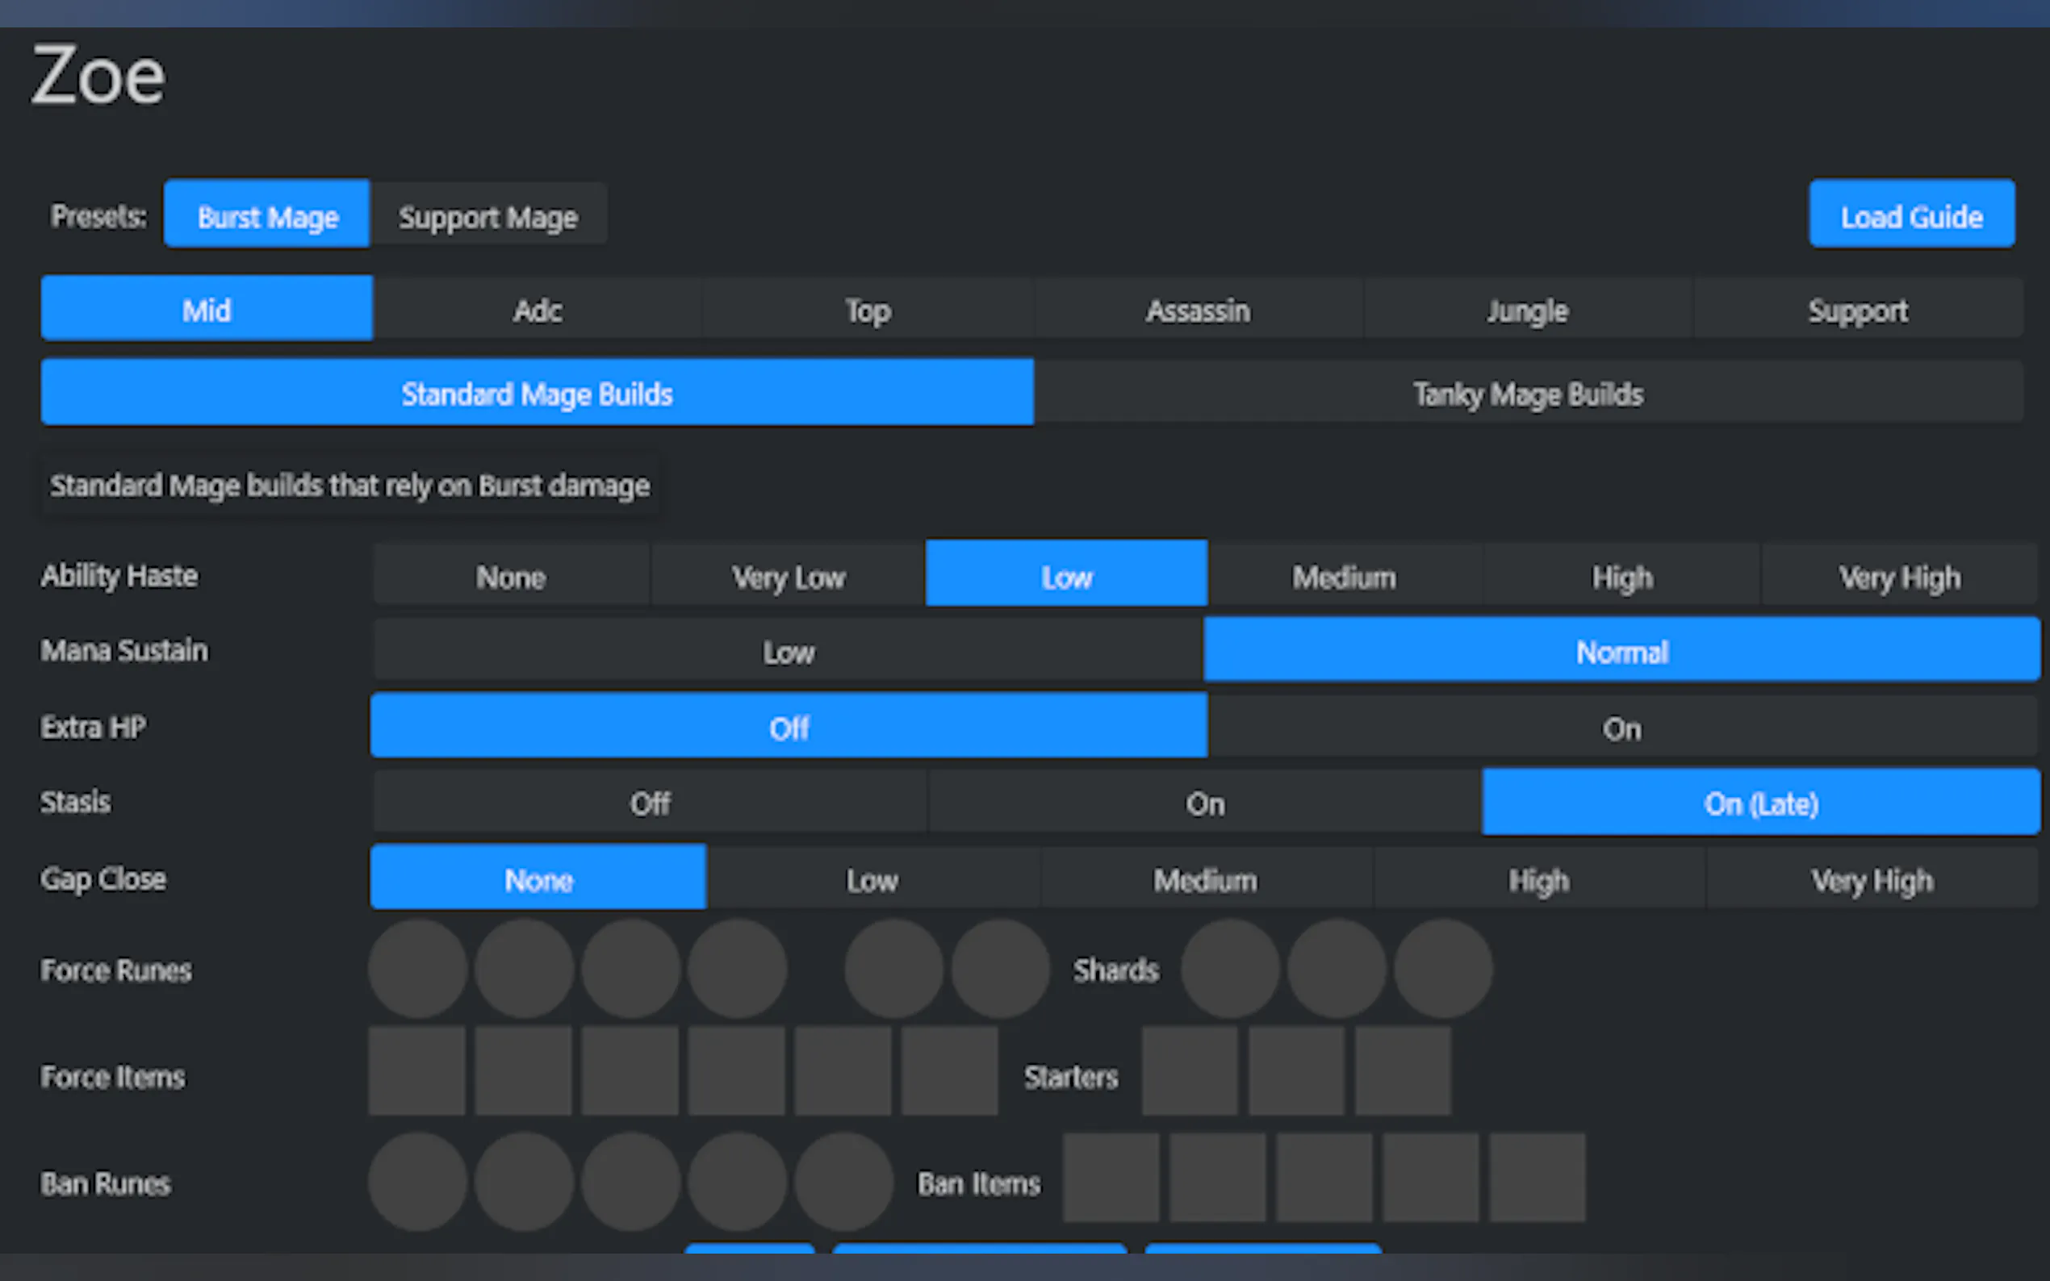Select the Support Mage preset
This screenshot has height=1281, width=2050.
488,215
